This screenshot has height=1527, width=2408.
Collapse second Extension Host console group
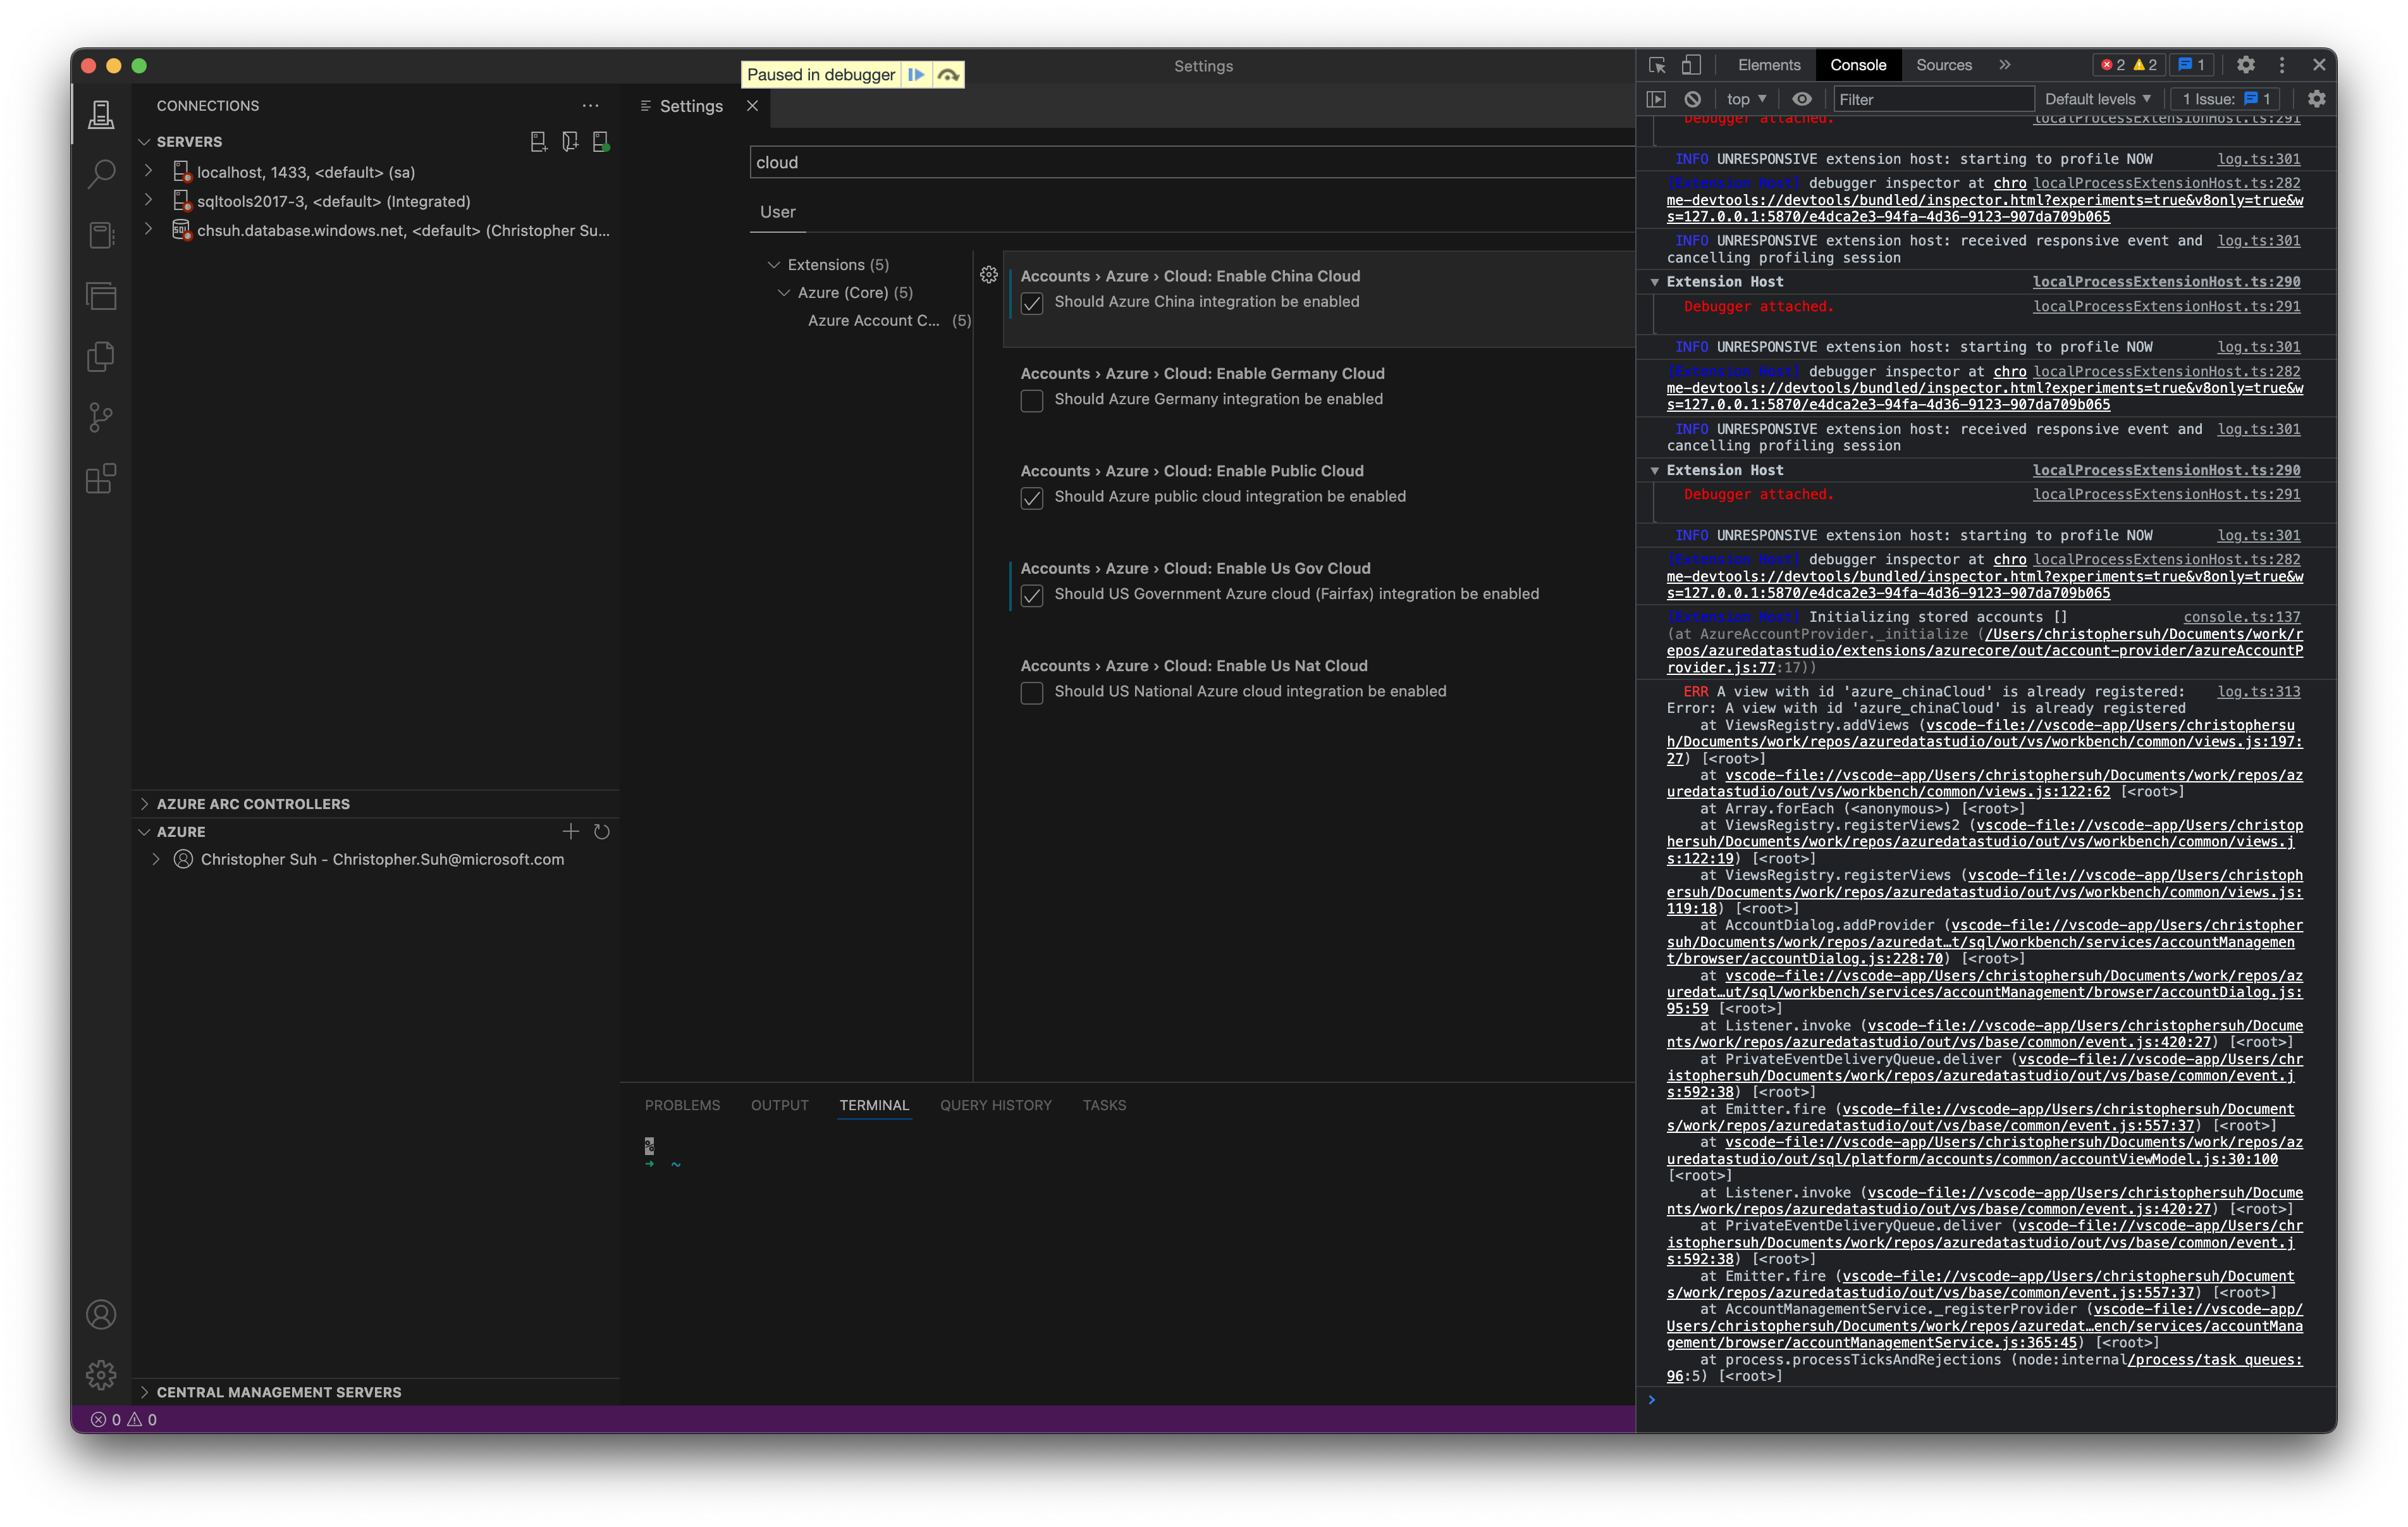[1655, 470]
